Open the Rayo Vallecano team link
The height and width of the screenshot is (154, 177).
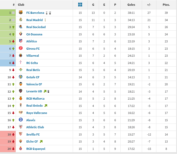37,113
